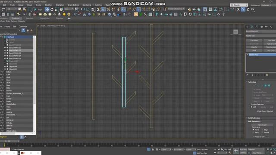Screen dimensions: 276x155
Task: Open the Graph Editors menu
Action: click(73, 5)
